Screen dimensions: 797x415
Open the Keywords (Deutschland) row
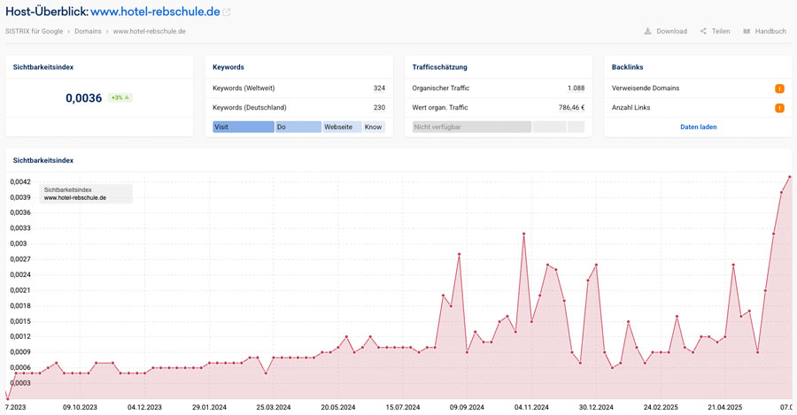[x=298, y=108]
